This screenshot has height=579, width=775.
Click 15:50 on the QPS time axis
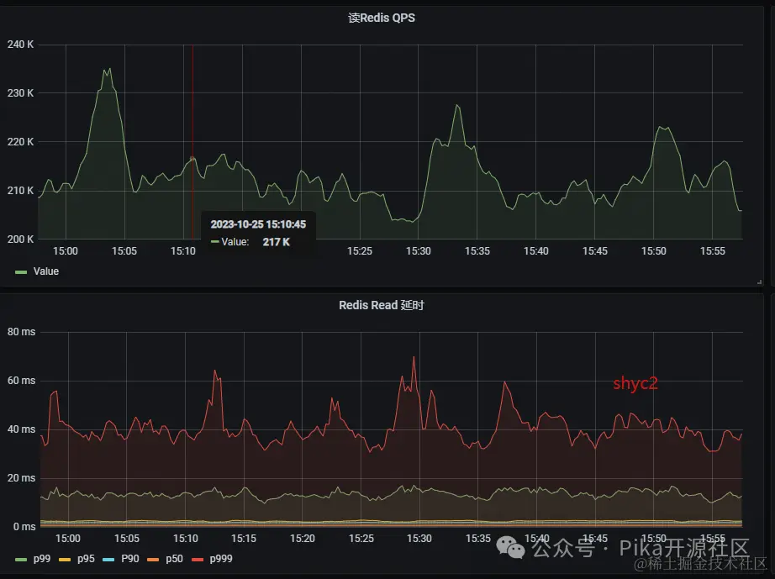click(653, 251)
